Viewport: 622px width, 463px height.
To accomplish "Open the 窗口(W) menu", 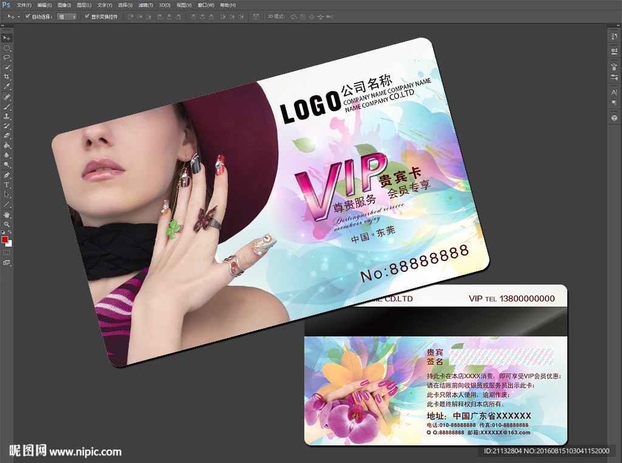I will (206, 5).
